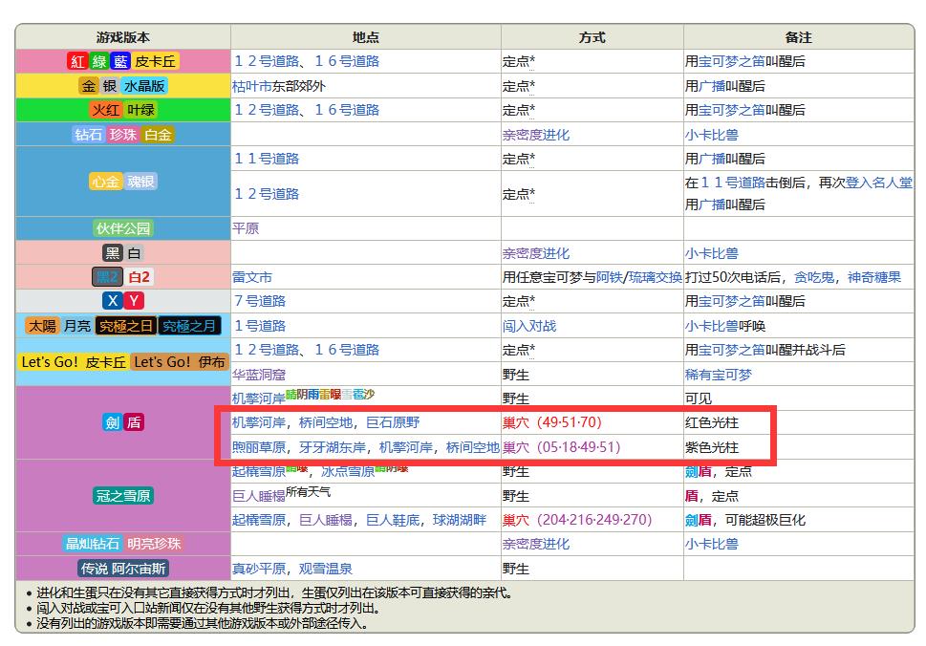Click the 黑2 version badge
Viewport: 926px width, 646px height.
pyautogui.click(x=107, y=277)
